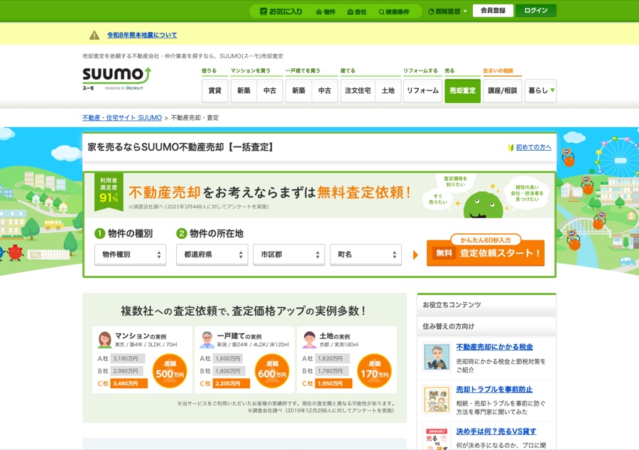Click the 土地 example person avatar
The image size is (639, 450).
click(x=310, y=339)
